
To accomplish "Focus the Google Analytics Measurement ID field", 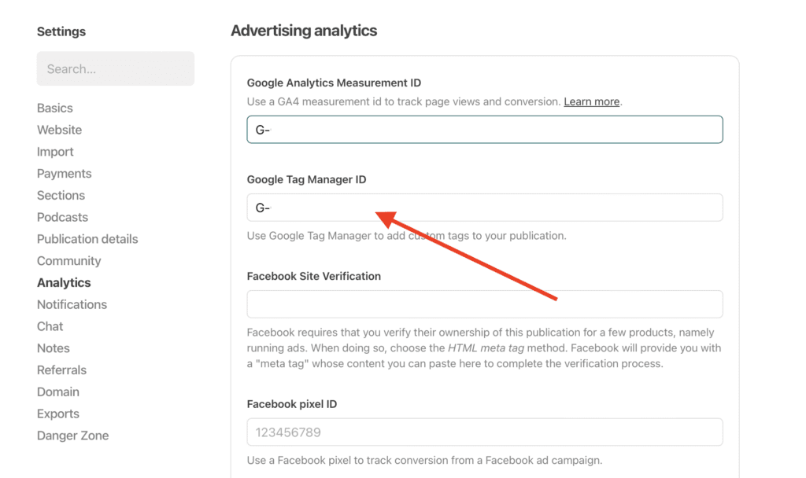I will point(484,130).
